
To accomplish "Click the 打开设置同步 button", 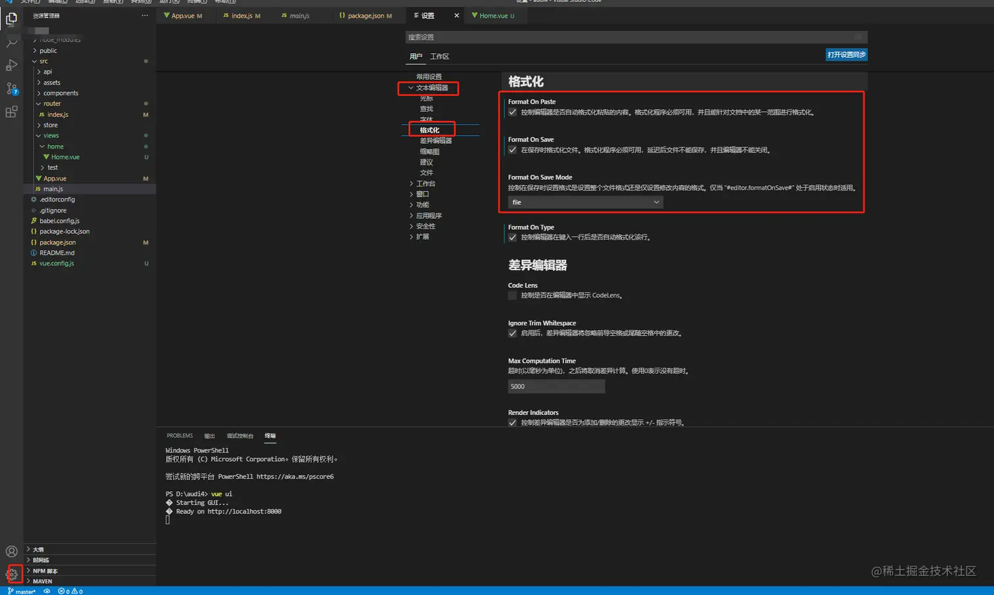I will (846, 55).
